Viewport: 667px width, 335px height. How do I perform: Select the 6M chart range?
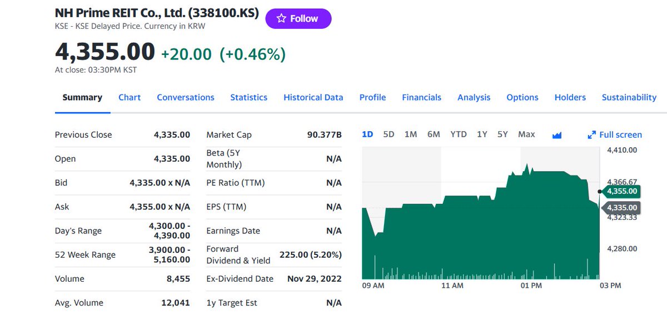click(x=434, y=134)
